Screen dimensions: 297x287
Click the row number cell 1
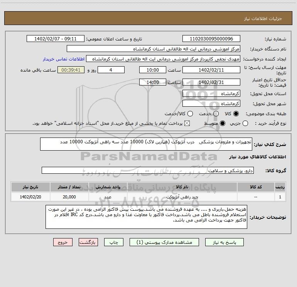280,197
